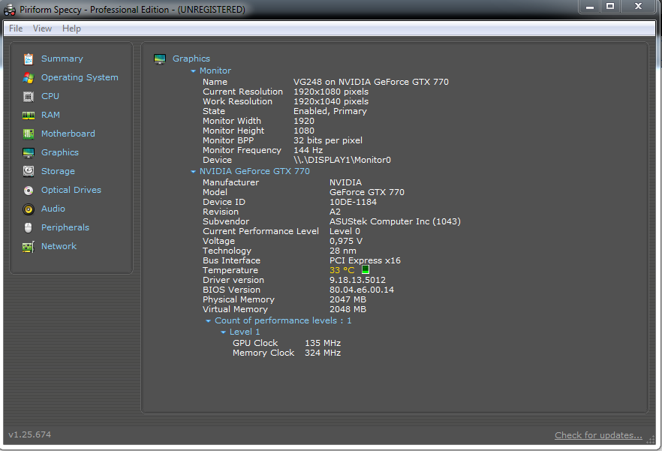Image resolution: width=662 pixels, height=451 pixels.
Task: Click the Summary clipboard icon
Action: [29, 59]
